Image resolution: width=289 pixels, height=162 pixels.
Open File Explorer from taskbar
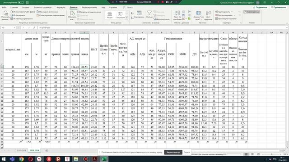point(76,159)
